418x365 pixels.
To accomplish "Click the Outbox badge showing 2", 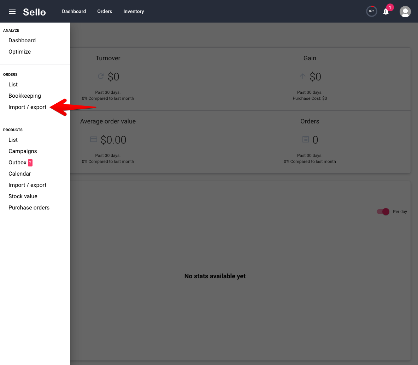I will [x=30, y=163].
